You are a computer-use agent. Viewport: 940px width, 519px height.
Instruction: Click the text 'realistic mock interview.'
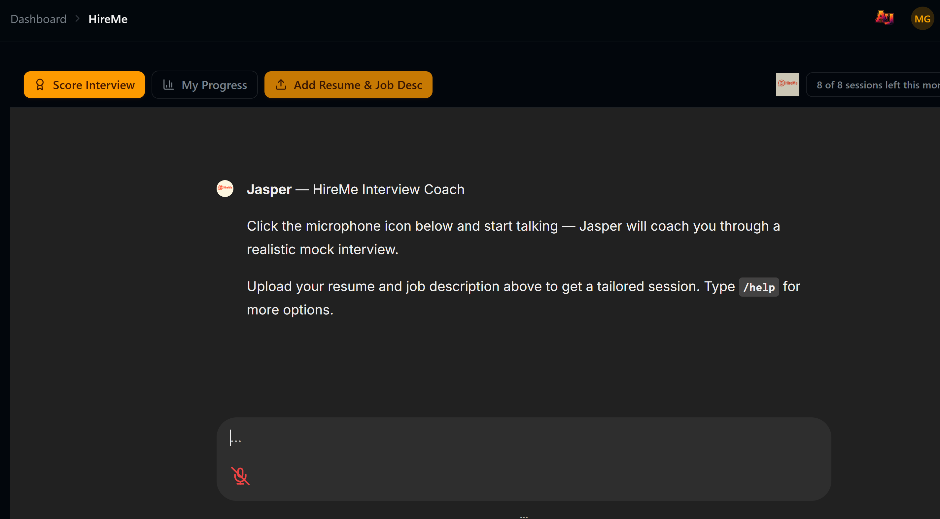pyautogui.click(x=323, y=249)
